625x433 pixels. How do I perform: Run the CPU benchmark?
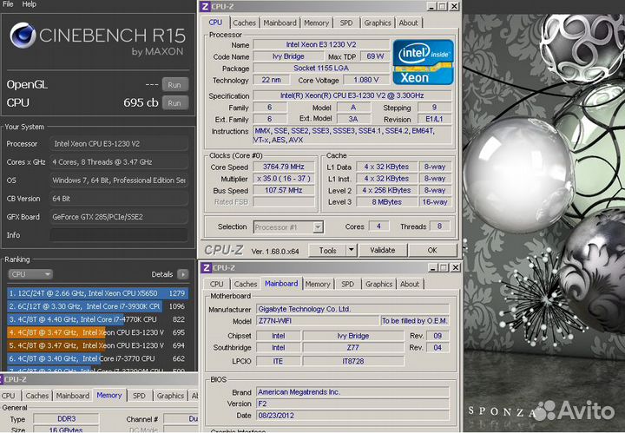coord(174,102)
